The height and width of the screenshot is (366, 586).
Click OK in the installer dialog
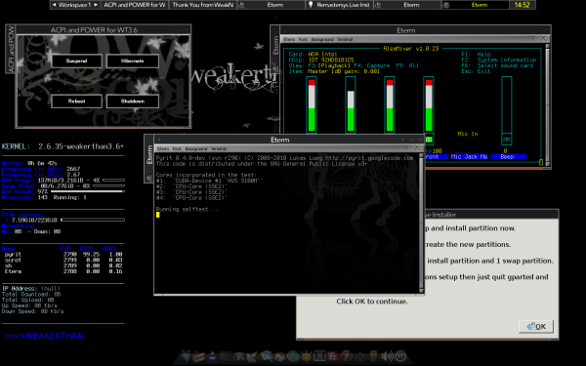(536, 326)
